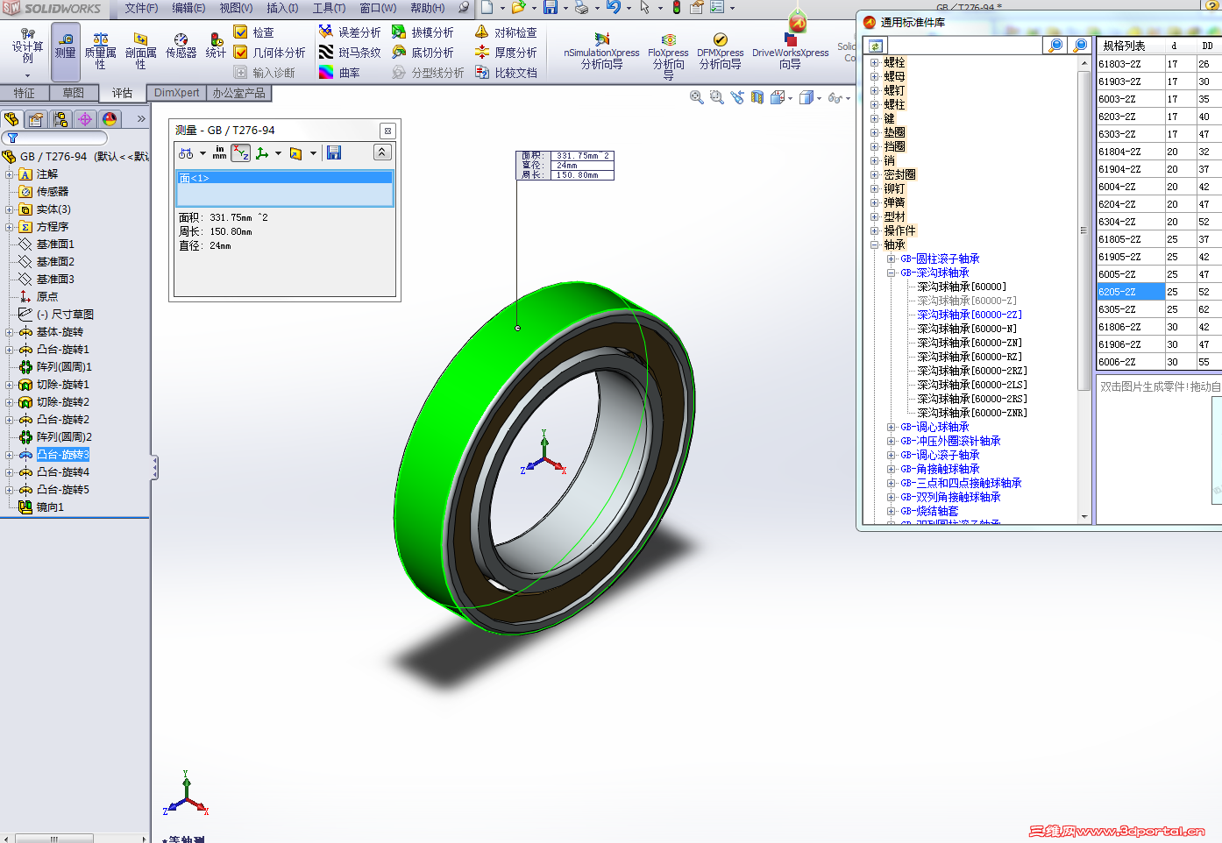Select the 6305-2Z row in spec table

tap(1158, 309)
